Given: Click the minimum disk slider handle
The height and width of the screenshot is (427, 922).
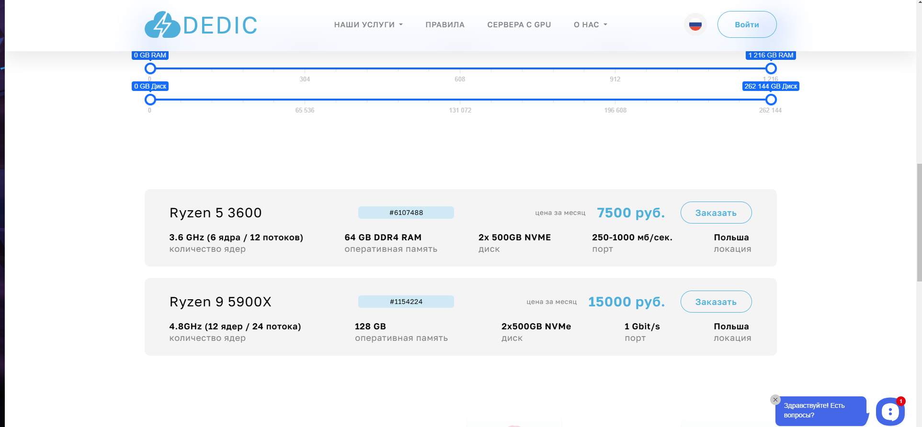Looking at the screenshot, I should (x=150, y=100).
